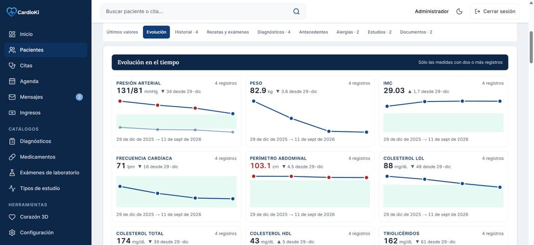
Task: Click the Citas stethoscope icon
Action: click(12, 66)
